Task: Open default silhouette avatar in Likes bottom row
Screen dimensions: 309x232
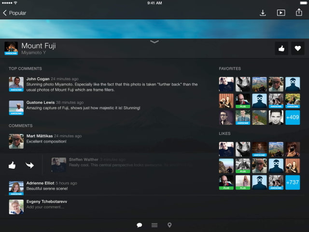Action: pos(259,182)
